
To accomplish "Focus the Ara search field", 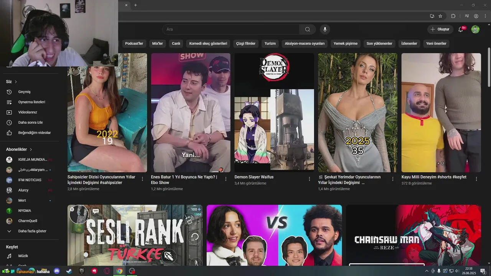I will coord(231,29).
